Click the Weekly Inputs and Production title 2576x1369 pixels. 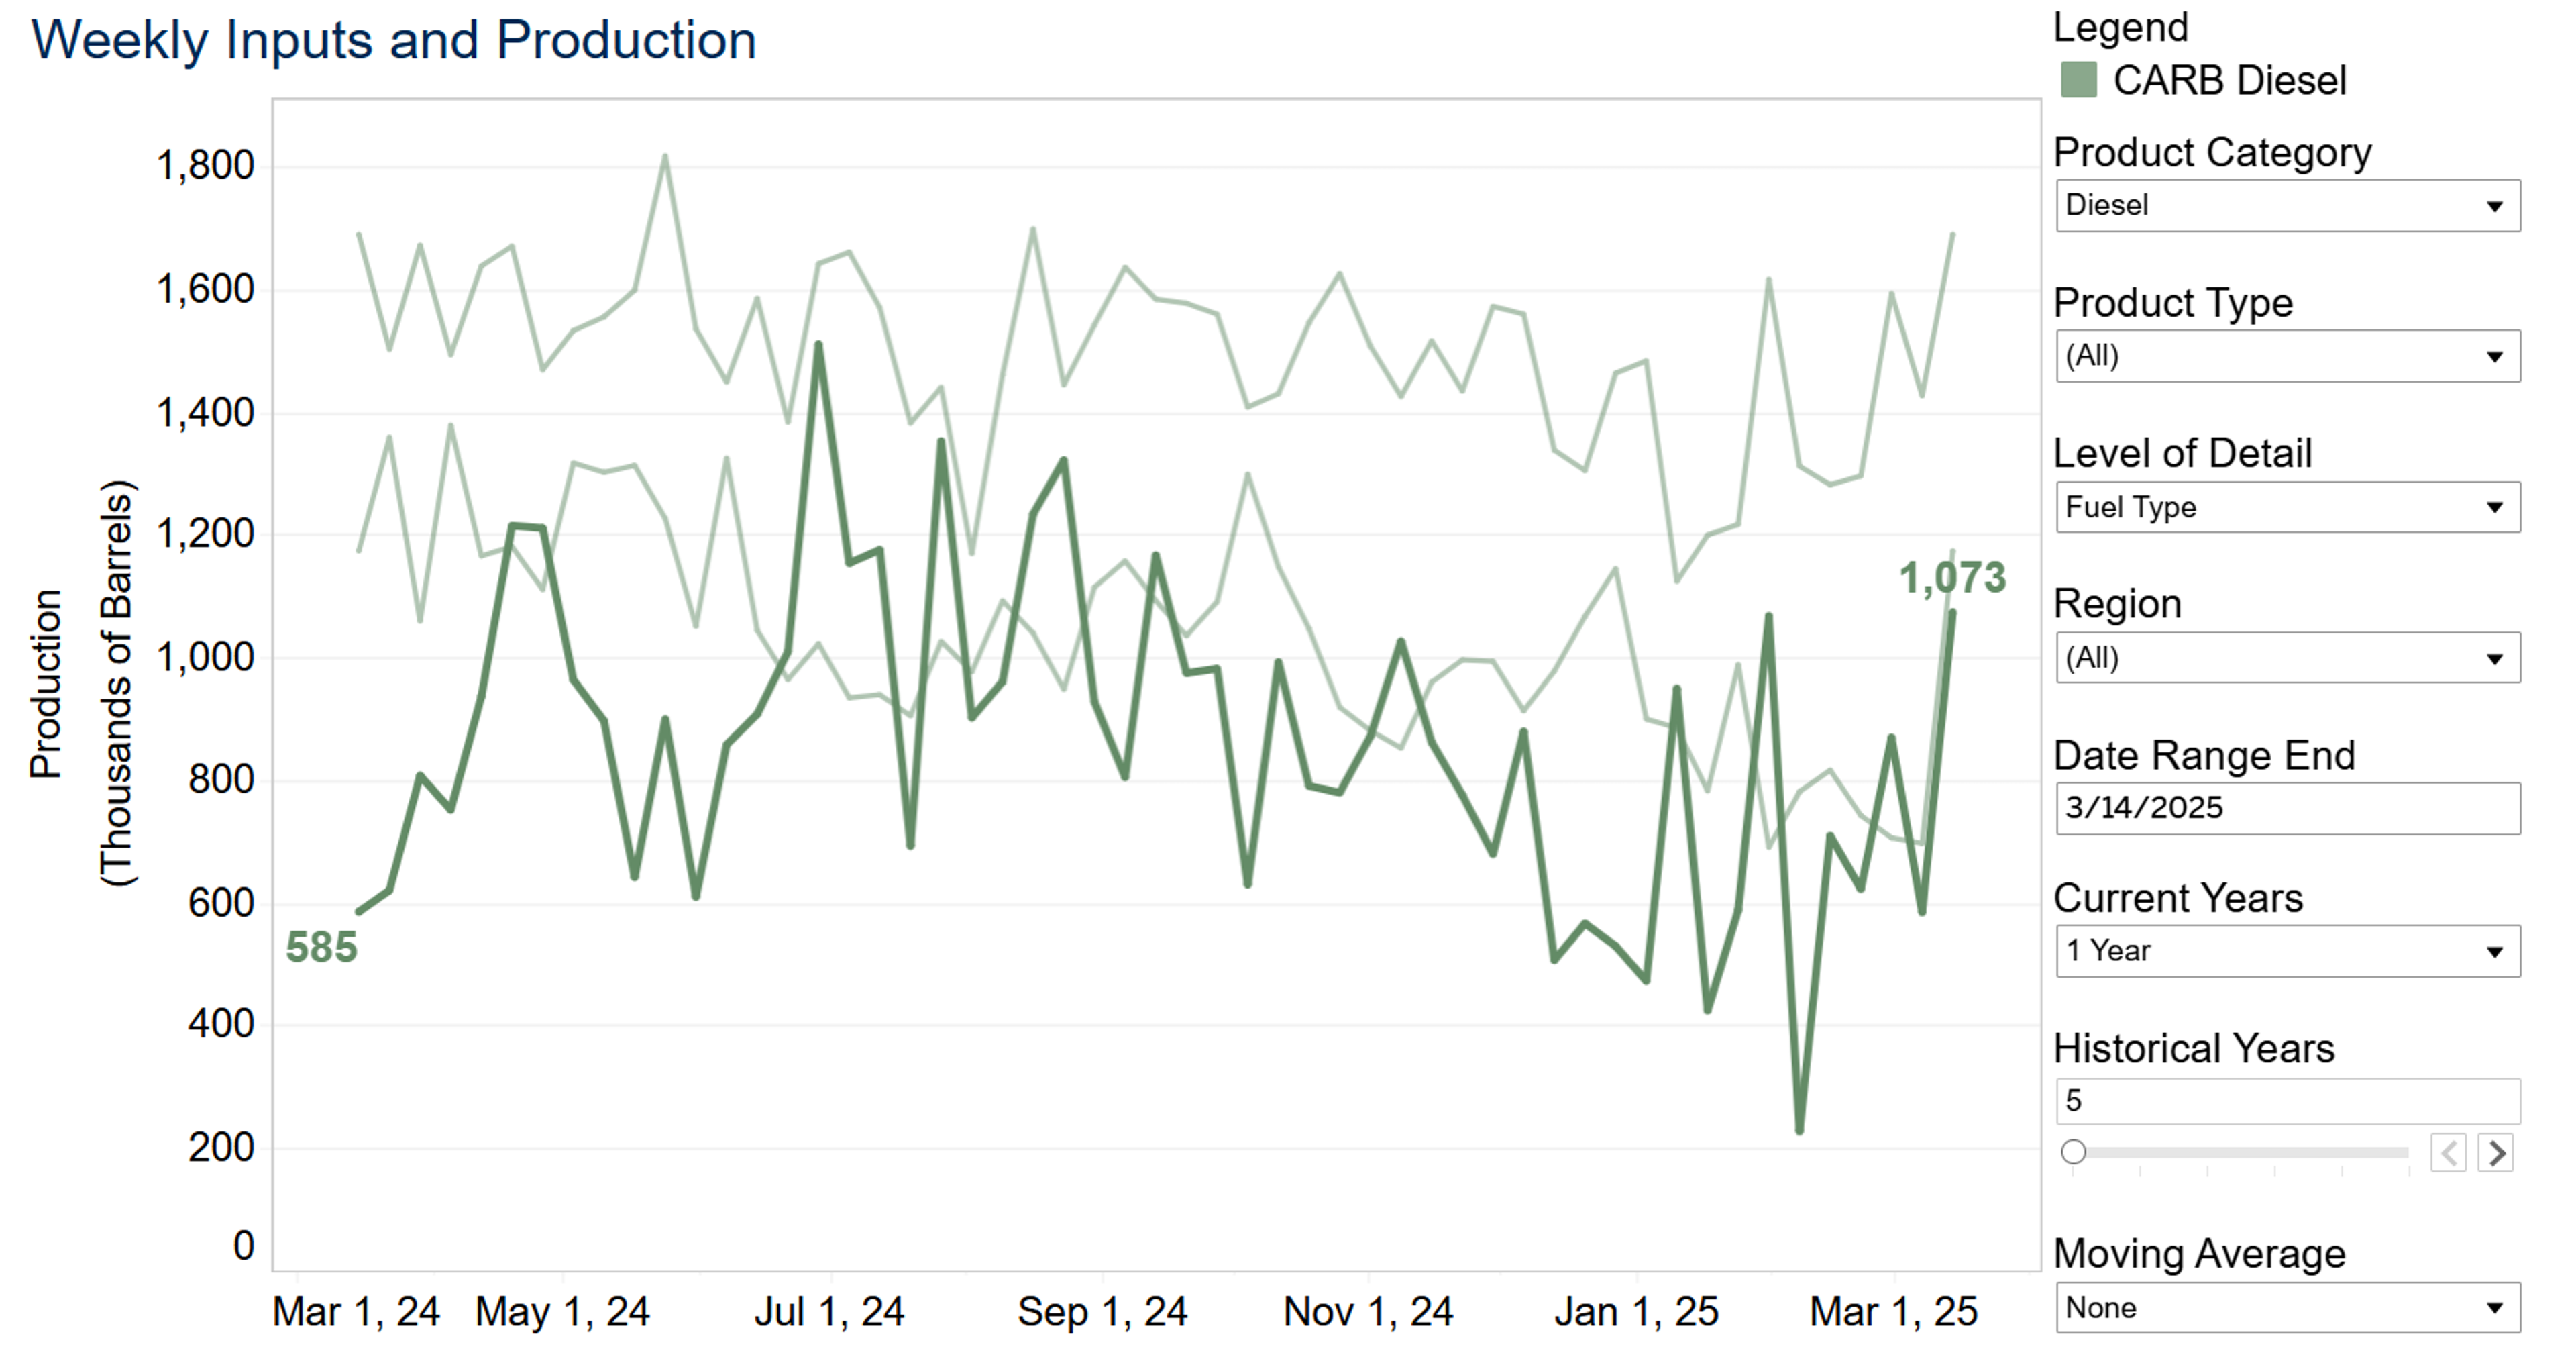[394, 41]
